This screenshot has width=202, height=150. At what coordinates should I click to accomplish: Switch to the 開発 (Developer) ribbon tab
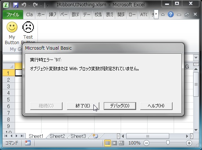pos(121,15)
